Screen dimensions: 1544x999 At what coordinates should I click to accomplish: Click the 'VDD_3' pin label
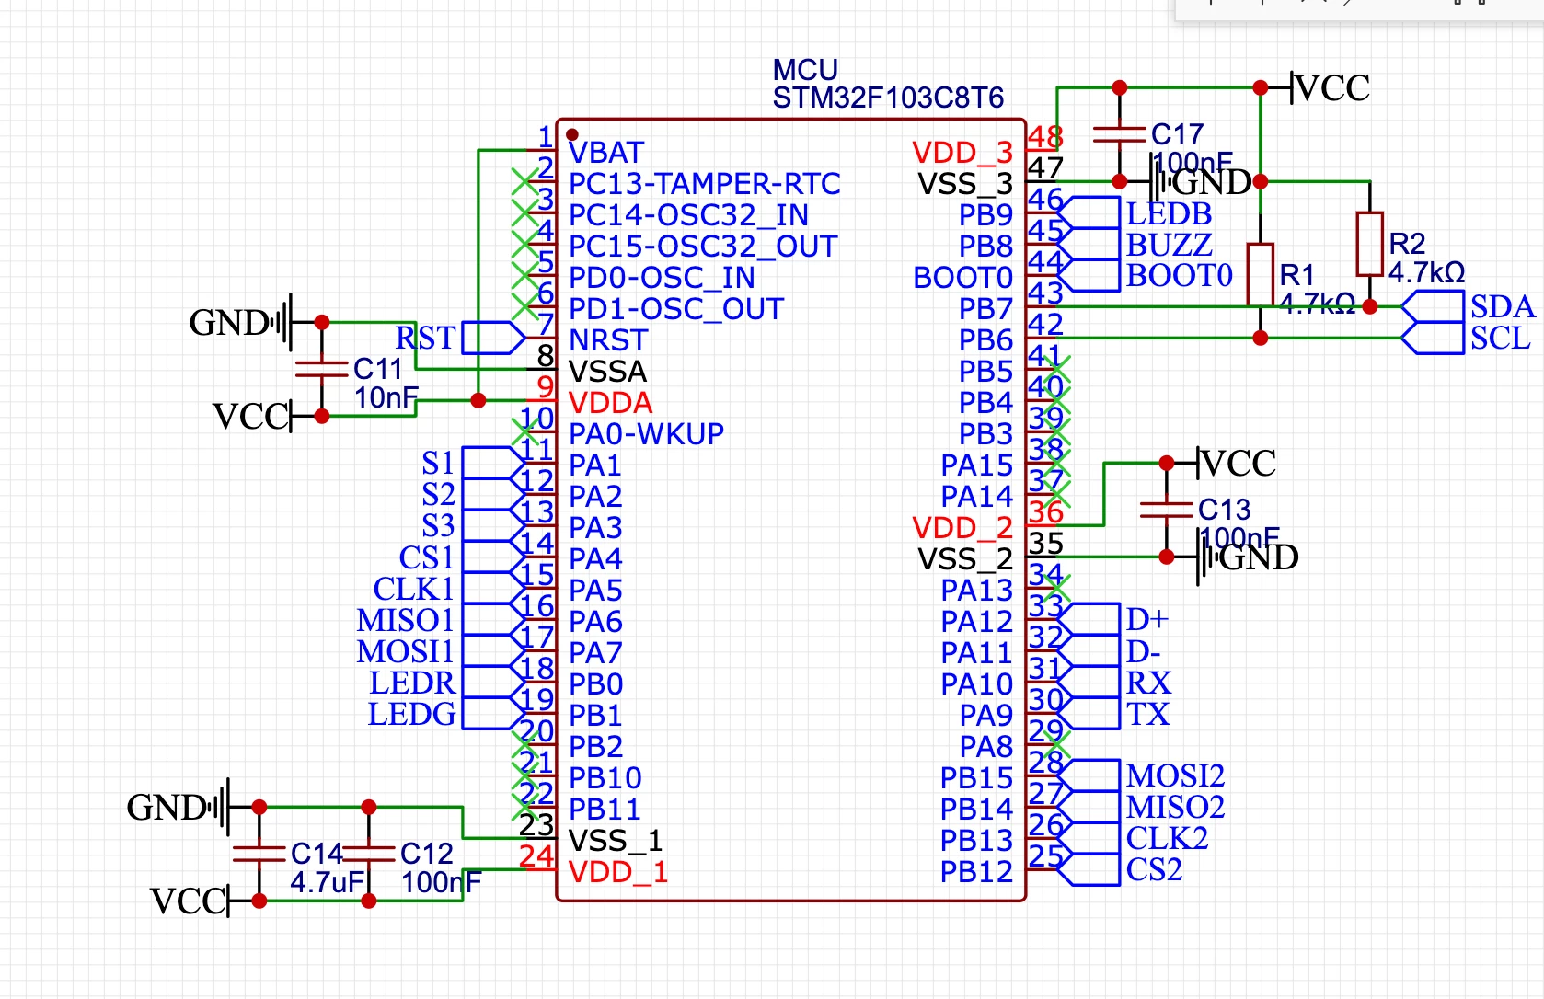962,153
